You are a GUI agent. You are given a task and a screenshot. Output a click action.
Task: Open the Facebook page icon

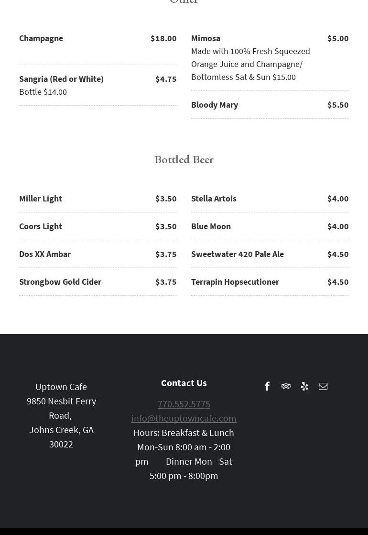pos(267,386)
